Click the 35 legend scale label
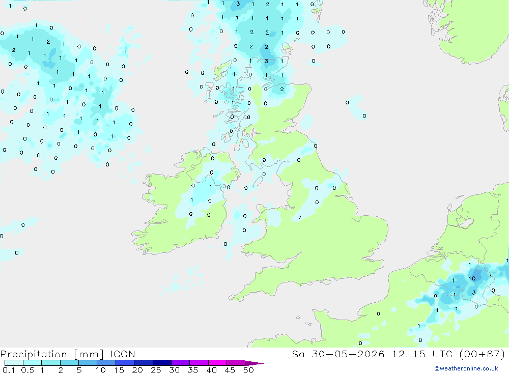 pyautogui.click(x=193, y=370)
